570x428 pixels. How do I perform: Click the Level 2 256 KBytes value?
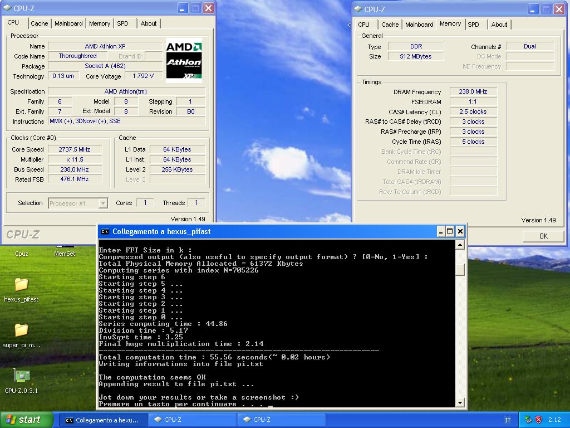click(x=178, y=169)
